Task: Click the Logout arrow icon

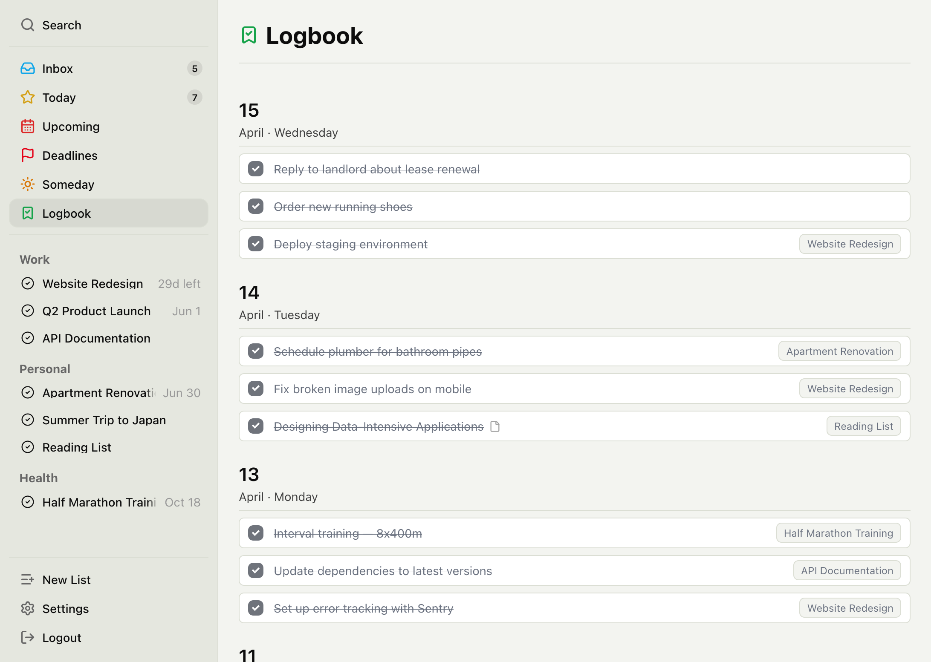Action: [x=28, y=638]
